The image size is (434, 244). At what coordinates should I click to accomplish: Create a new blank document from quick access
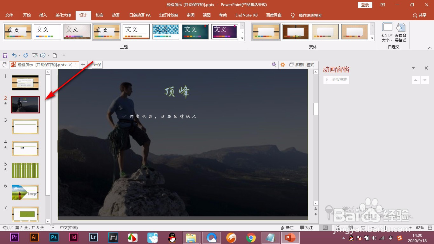coord(55,56)
